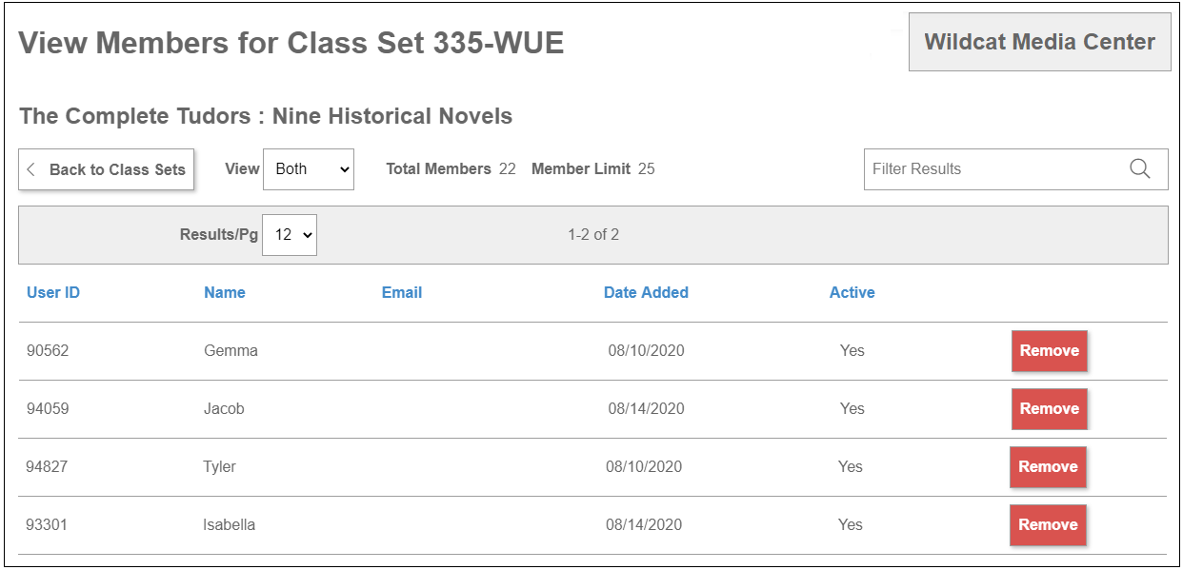Sort by Email column header
Viewport: 1183px width, 570px height.
[402, 292]
